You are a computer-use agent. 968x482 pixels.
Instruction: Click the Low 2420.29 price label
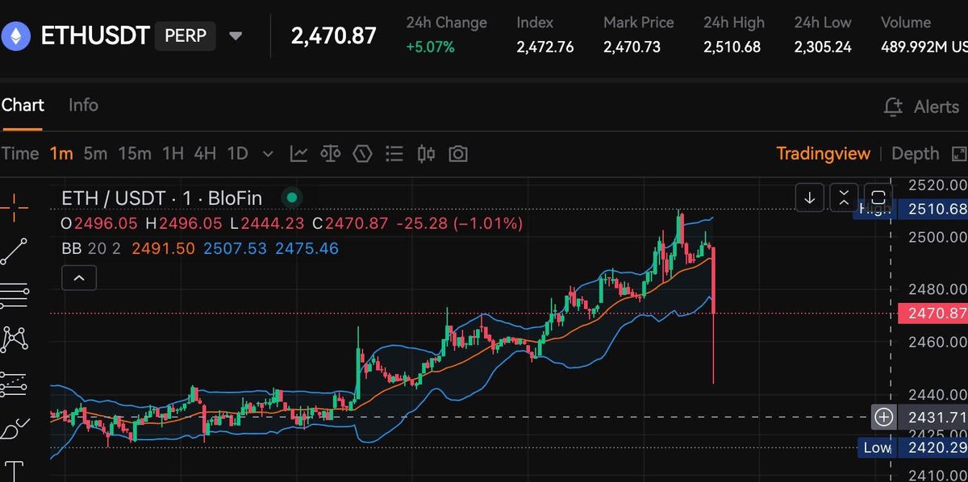click(912, 447)
